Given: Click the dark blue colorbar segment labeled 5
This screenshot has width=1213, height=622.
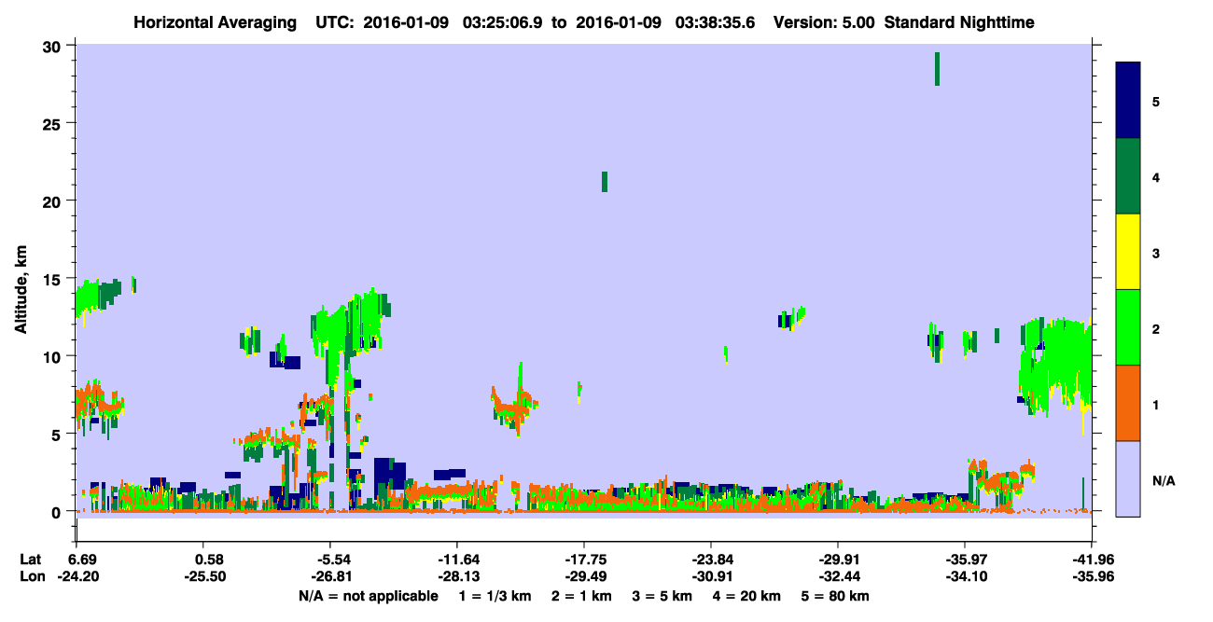Looking at the screenshot, I should click(x=1128, y=101).
